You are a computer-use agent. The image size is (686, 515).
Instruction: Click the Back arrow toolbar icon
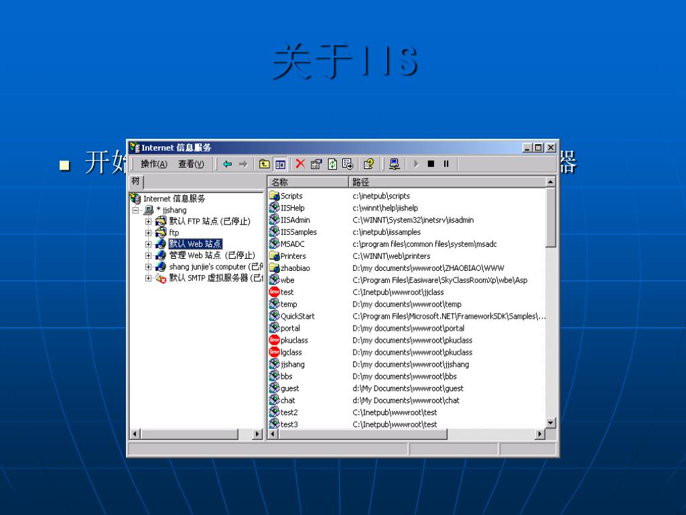pos(228,164)
